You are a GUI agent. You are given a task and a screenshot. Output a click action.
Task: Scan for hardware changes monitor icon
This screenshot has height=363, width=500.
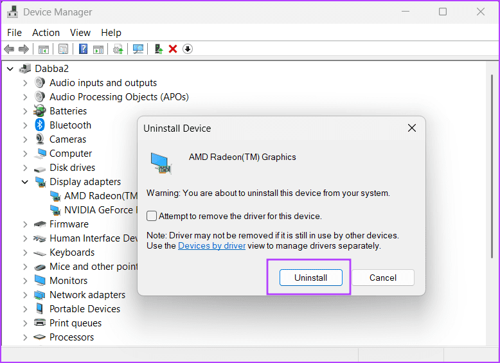point(138,49)
